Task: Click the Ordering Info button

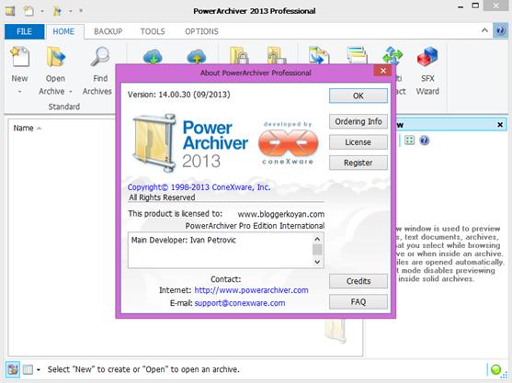Action: point(358,121)
